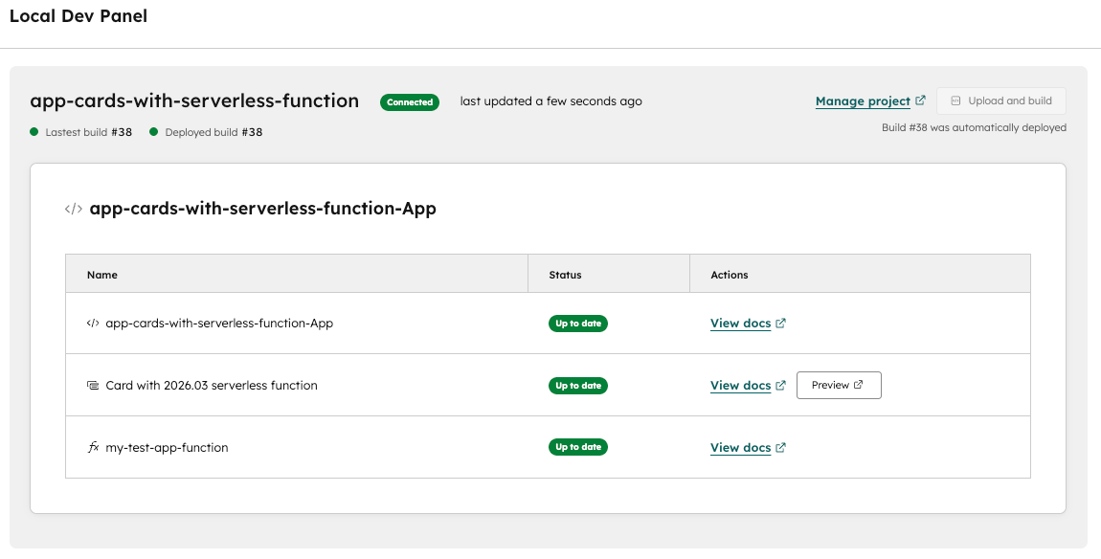
Task: Click Up to date badge for my-test-app-function
Action: (578, 447)
